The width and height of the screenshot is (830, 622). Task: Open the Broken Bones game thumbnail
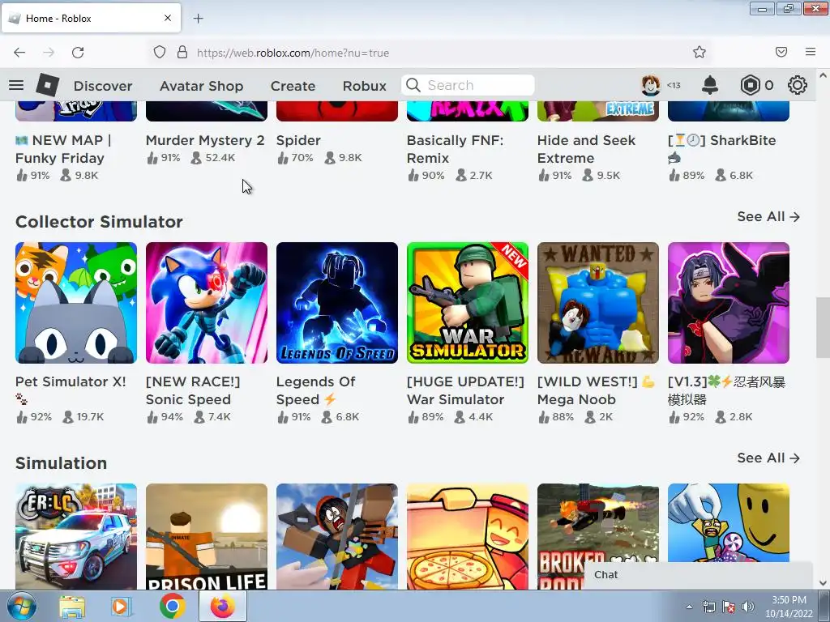pos(598,521)
